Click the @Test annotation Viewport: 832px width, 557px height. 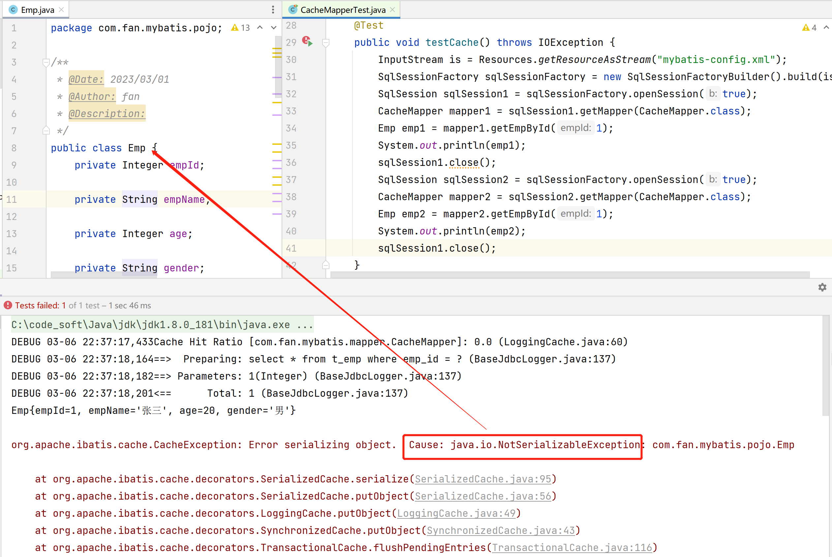click(x=369, y=25)
